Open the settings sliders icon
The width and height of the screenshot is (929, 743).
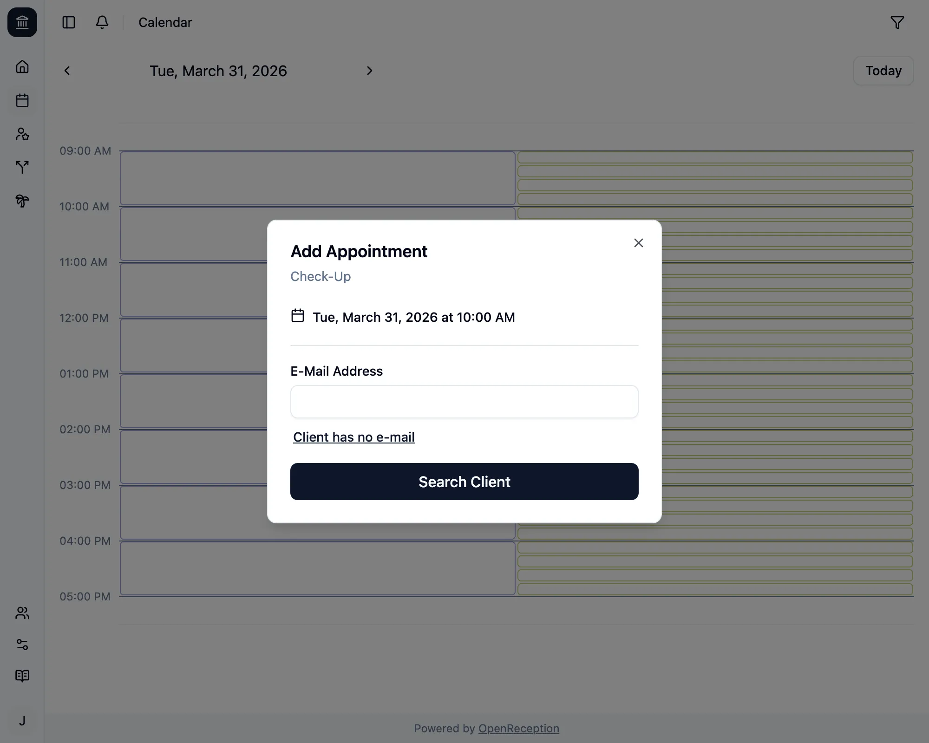coord(22,645)
